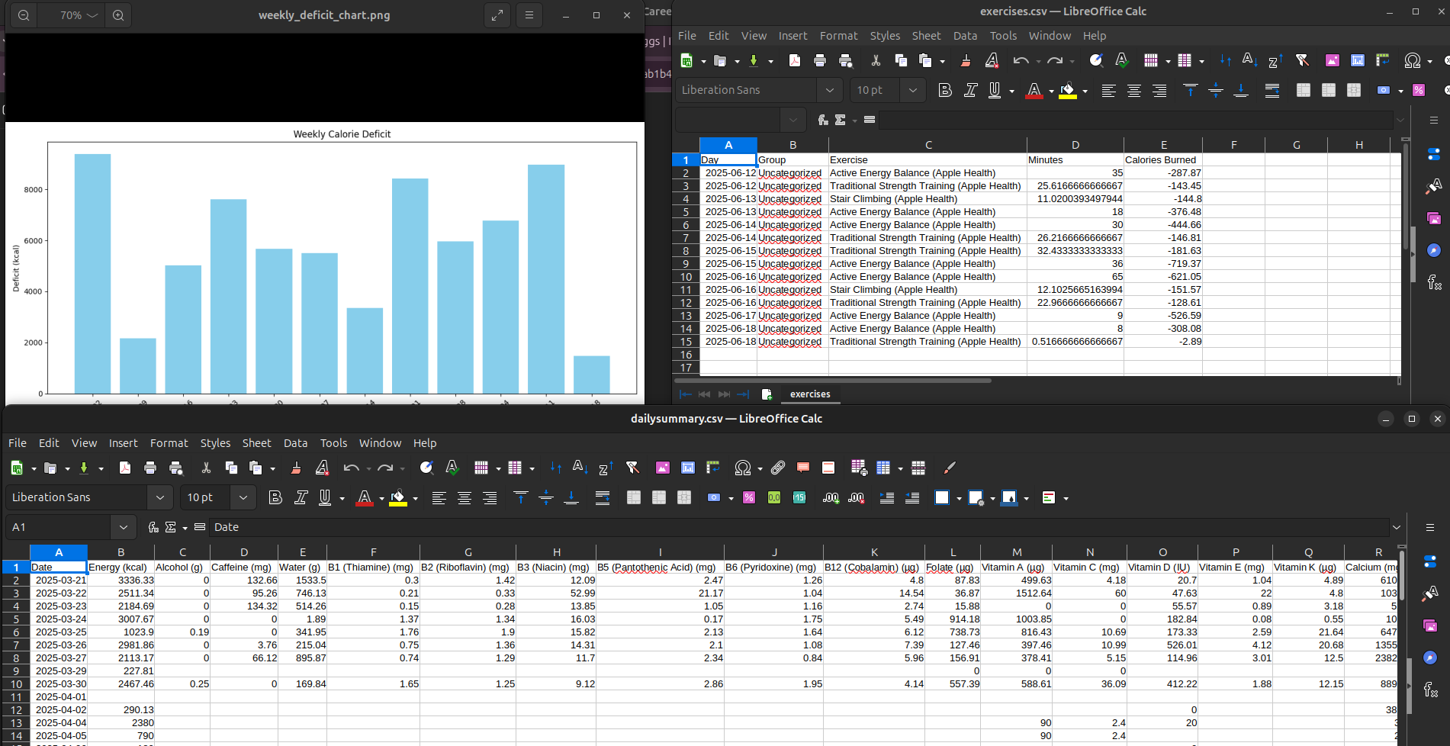
Task: Expand Name Box dropdown in dailysummary
Action: click(124, 527)
